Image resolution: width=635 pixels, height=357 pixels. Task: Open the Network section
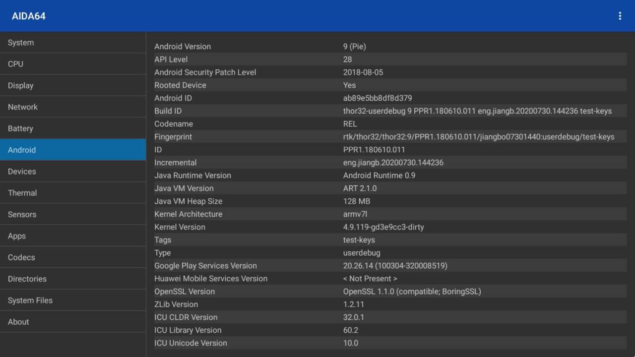pos(73,107)
